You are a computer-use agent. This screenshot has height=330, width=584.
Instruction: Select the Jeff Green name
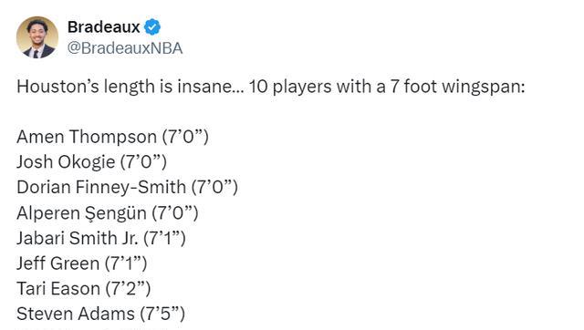[x=58, y=263]
